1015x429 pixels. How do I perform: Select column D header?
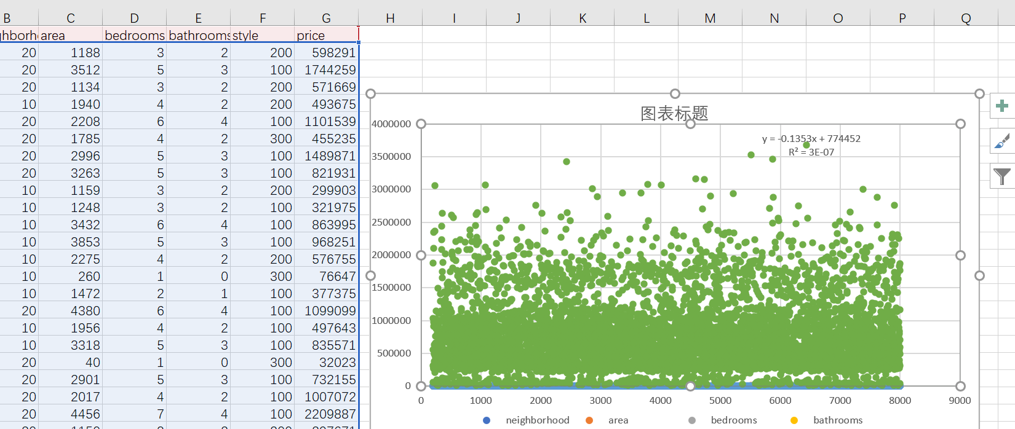[134, 18]
